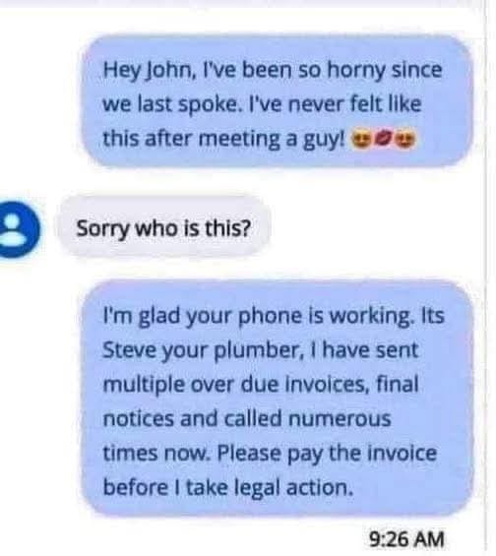This screenshot has width=496, height=556.
Task: Click "I'm glad your" opening words
Action: click(x=155, y=316)
